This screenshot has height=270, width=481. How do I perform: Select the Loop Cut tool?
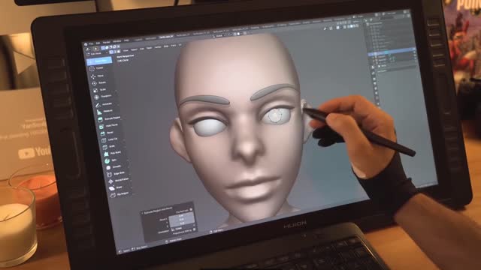tap(109, 139)
